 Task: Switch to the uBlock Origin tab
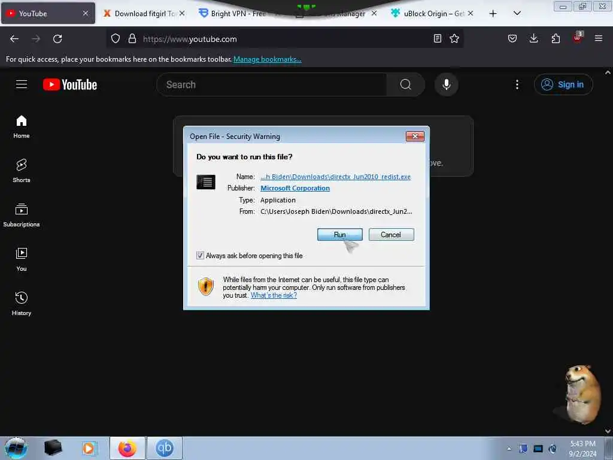433,14
